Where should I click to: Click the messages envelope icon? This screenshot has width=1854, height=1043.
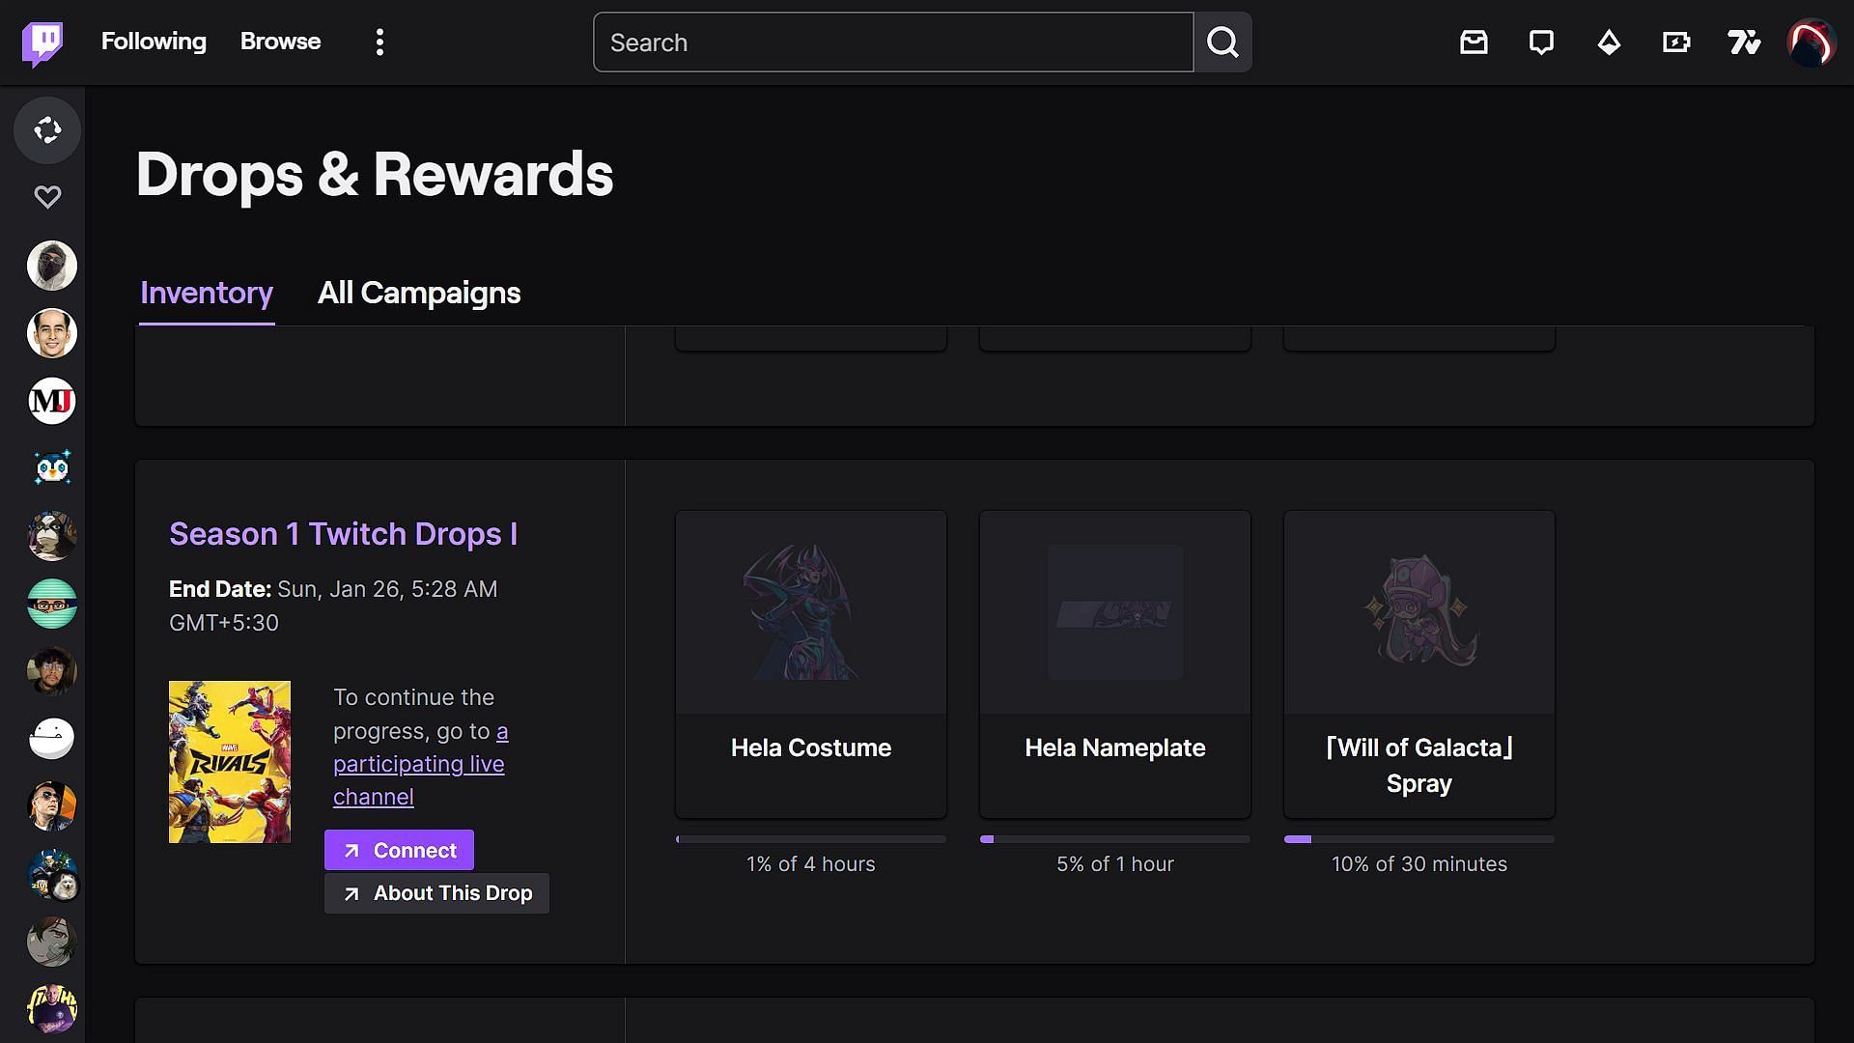click(1475, 42)
